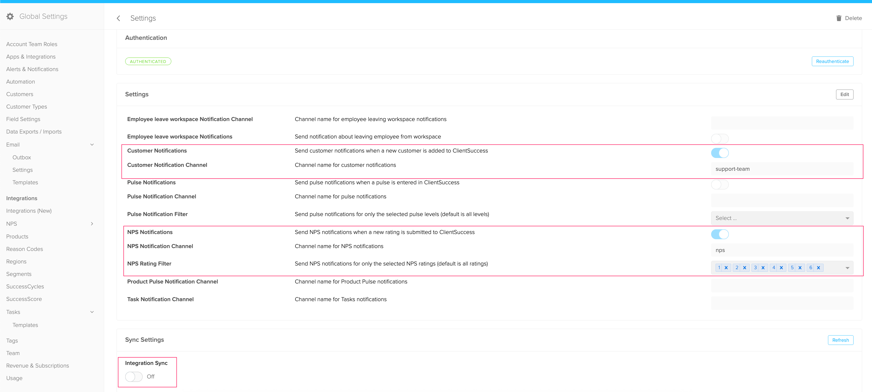Select Regions in sidebar
The image size is (872, 392).
16,262
